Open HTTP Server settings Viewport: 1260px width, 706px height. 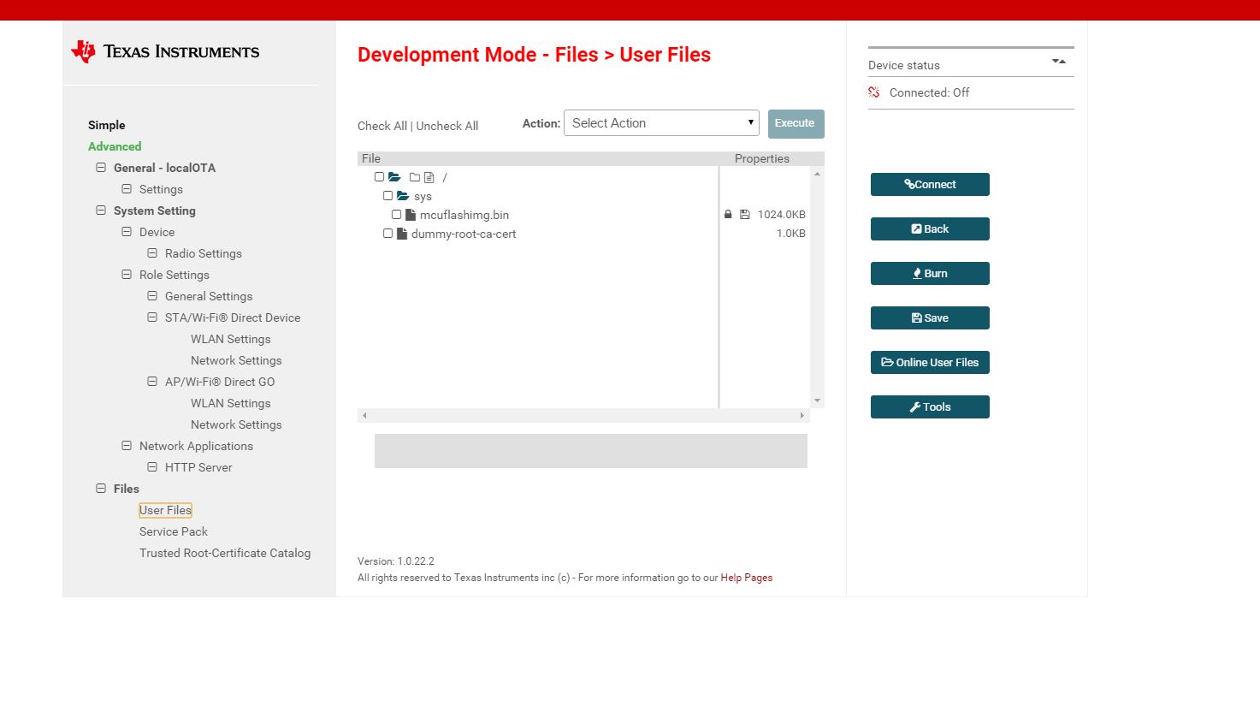(198, 467)
